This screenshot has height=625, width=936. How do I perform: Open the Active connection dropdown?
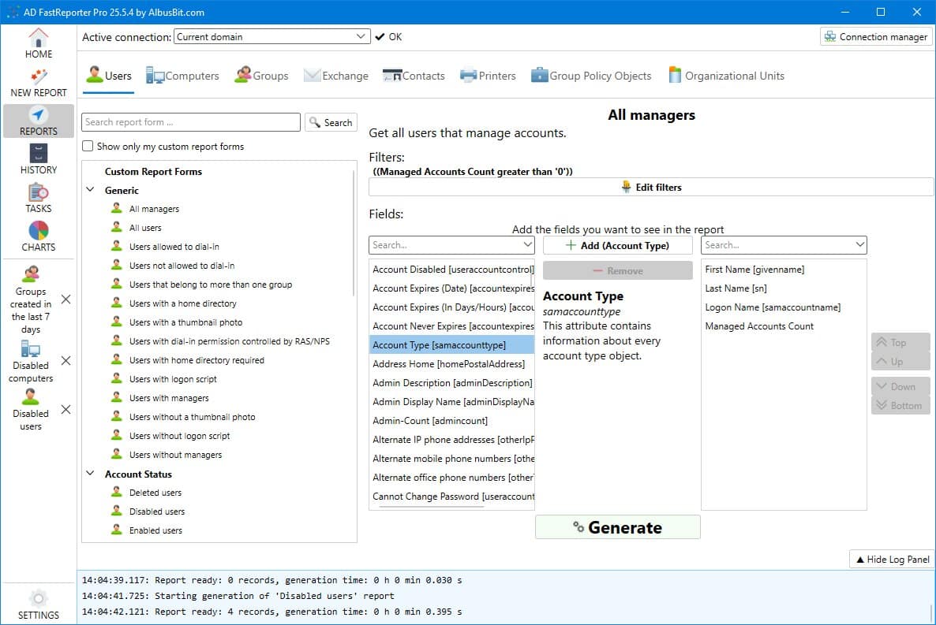[272, 36]
